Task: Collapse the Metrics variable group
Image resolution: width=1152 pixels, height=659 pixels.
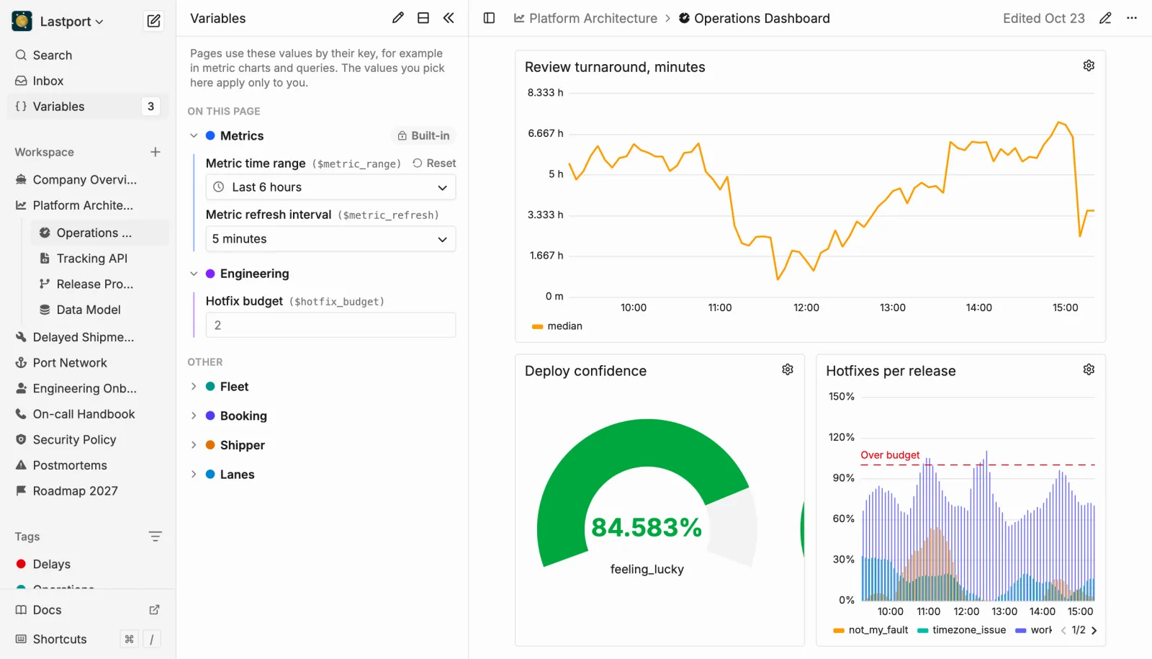Action: [194, 135]
